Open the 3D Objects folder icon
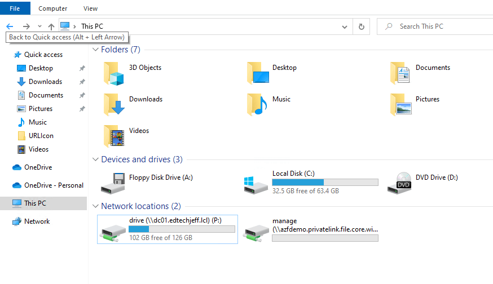 (x=115, y=73)
